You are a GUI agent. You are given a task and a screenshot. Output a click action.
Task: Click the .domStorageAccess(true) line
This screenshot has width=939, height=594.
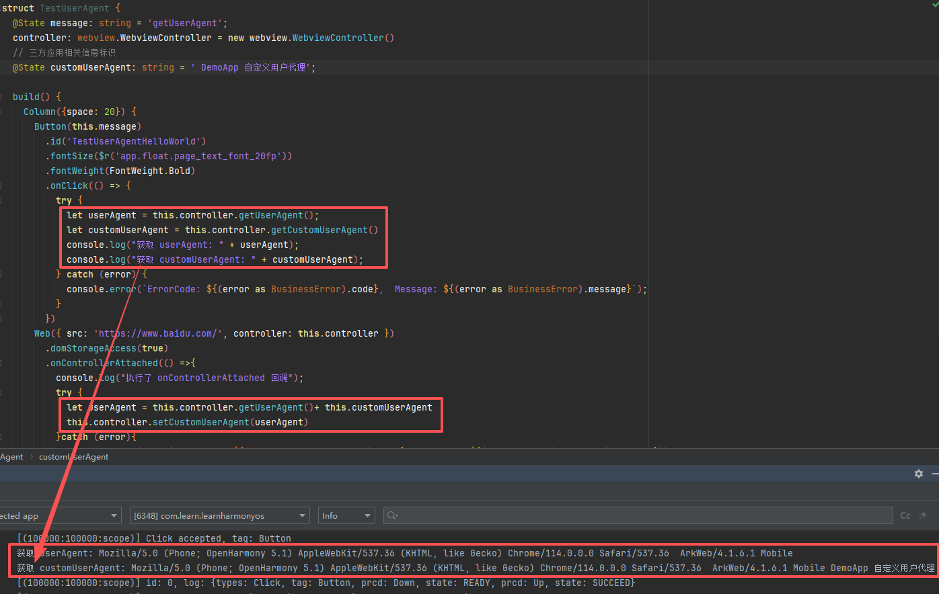point(107,348)
